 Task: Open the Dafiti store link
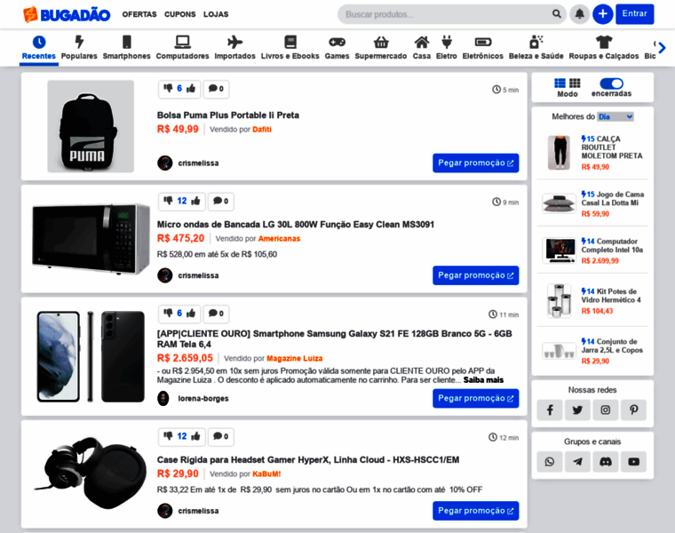point(262,130)
